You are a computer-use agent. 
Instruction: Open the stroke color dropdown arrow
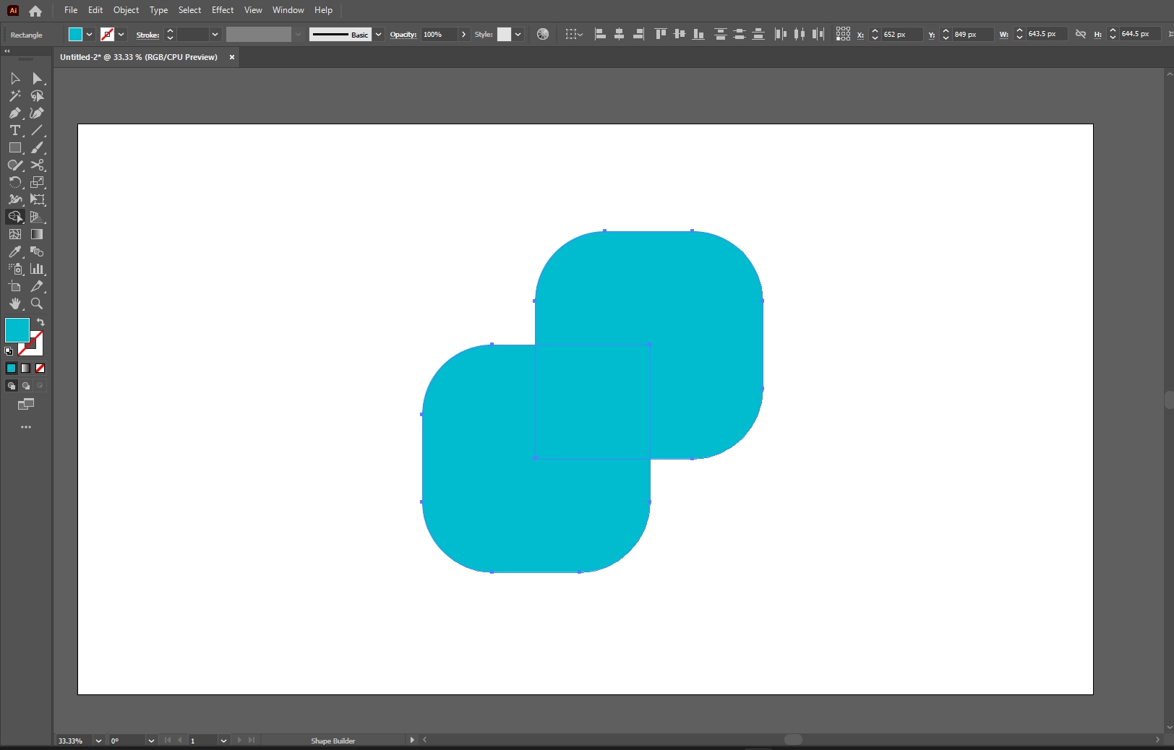[x=121, y=34]
